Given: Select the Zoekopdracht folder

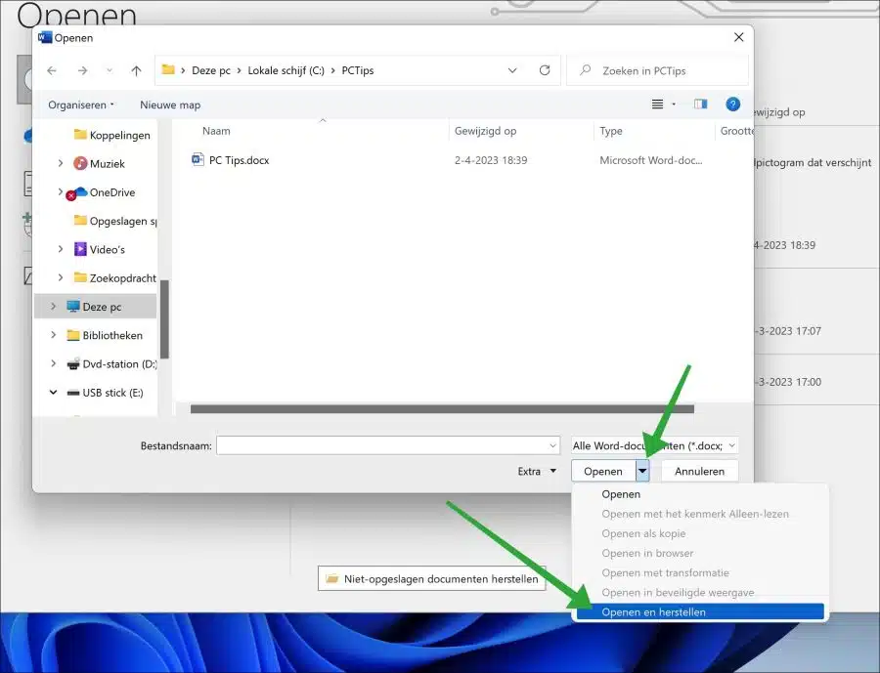Looking at the screenshot, I should 115,278.
